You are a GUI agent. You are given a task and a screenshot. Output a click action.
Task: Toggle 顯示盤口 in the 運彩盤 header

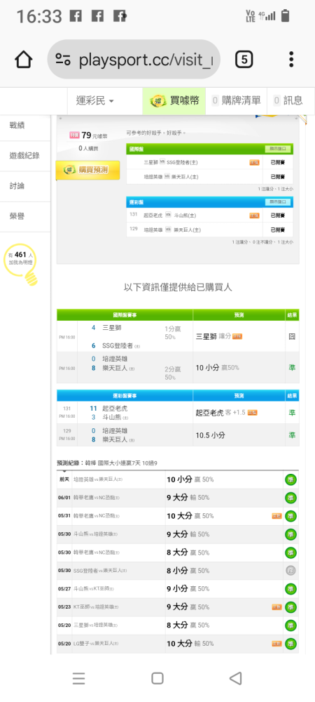pyautogui.click(x=277, y=202)
